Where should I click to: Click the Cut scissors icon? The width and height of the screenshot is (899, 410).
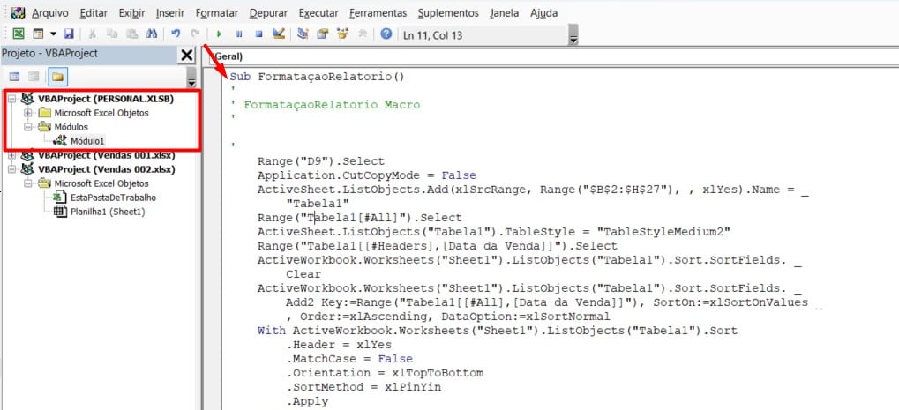(93, 34)
